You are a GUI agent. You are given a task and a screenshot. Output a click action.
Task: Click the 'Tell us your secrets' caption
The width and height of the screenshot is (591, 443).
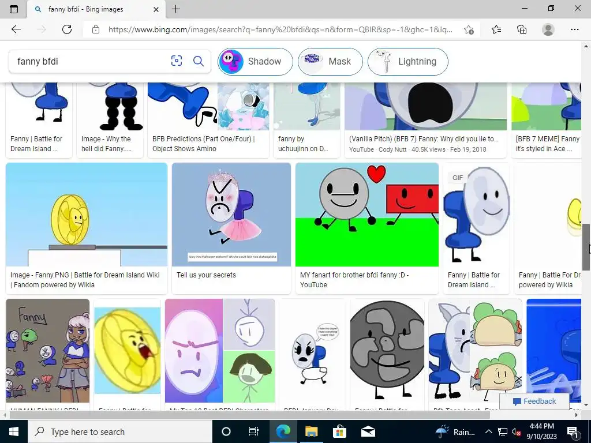(x=206, y=275)
